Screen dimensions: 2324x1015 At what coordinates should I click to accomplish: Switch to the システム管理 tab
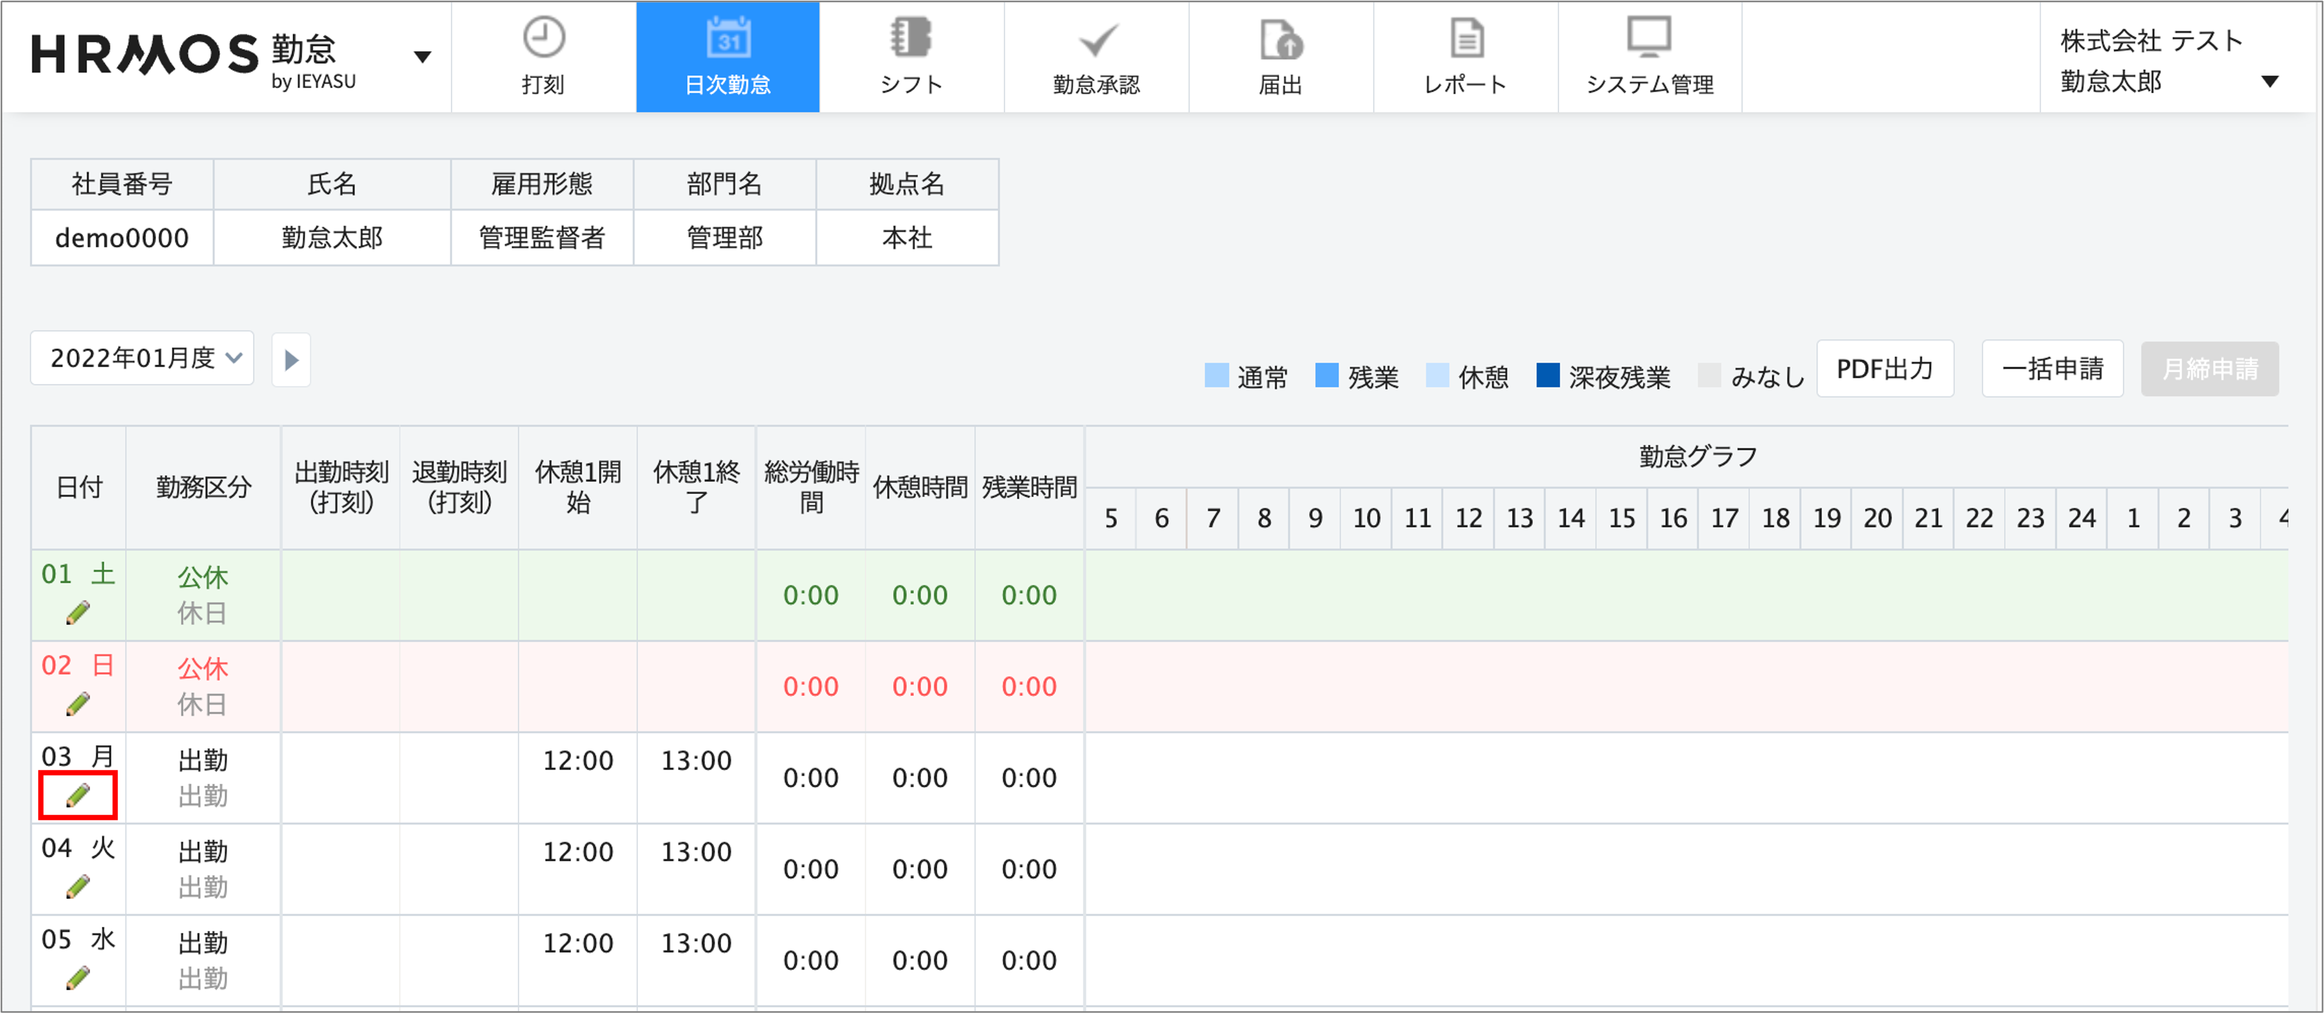pyautogui.click(x=1649, y=57)
